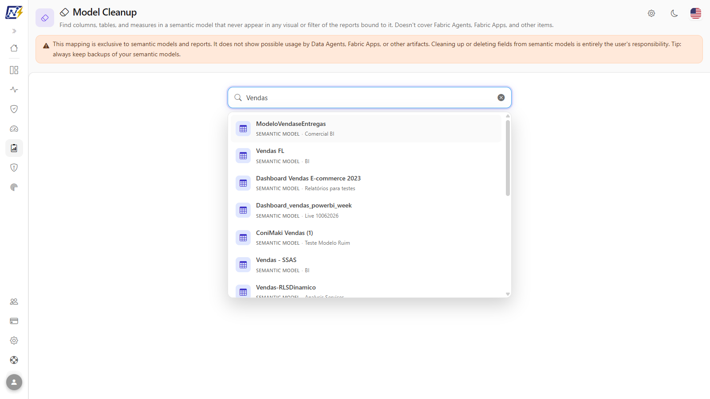The width and height of the screenshot is (710, 399).
Task: Open the help lifebuoy icon in the sidebar
Action: pos(14,360)
